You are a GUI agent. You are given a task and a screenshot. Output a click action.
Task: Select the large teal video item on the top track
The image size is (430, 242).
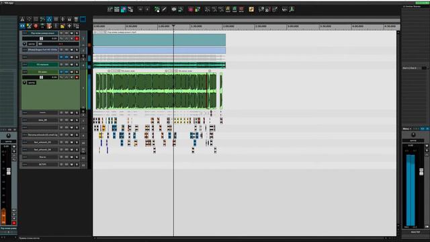click(159, 40)
